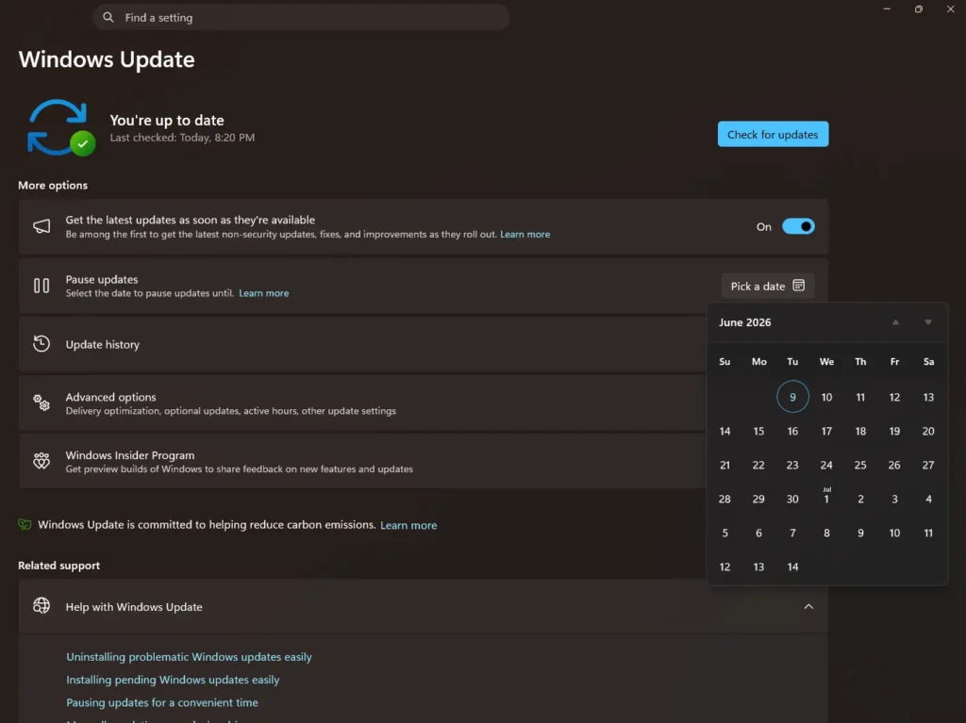Click Check for updates button

773,134
